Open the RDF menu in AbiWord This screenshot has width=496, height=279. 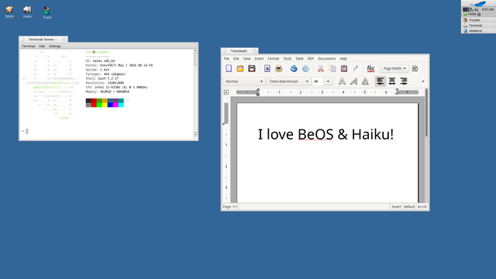click(x=311, y=59)
